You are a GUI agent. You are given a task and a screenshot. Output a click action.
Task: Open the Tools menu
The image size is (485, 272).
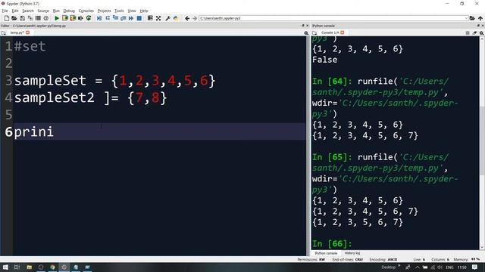pos(119,11)
